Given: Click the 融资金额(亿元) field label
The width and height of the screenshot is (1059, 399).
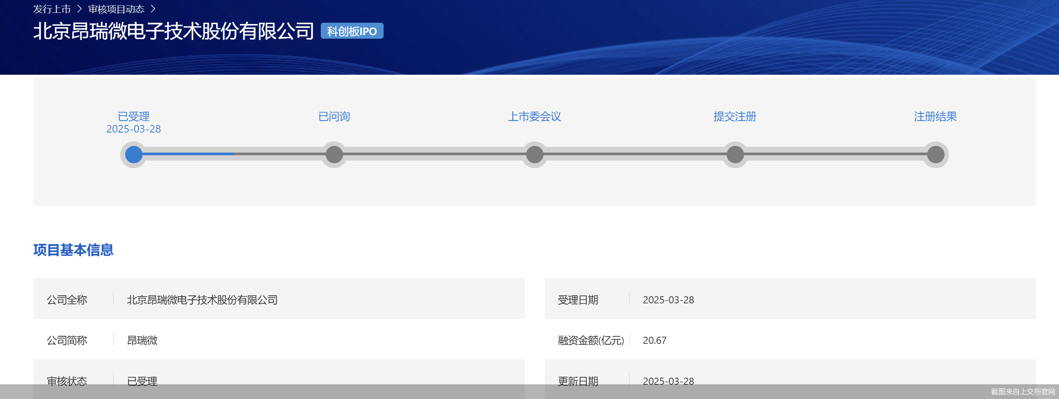Looking at the screenshot, I should pyautogui.click(x=591, y=340).
